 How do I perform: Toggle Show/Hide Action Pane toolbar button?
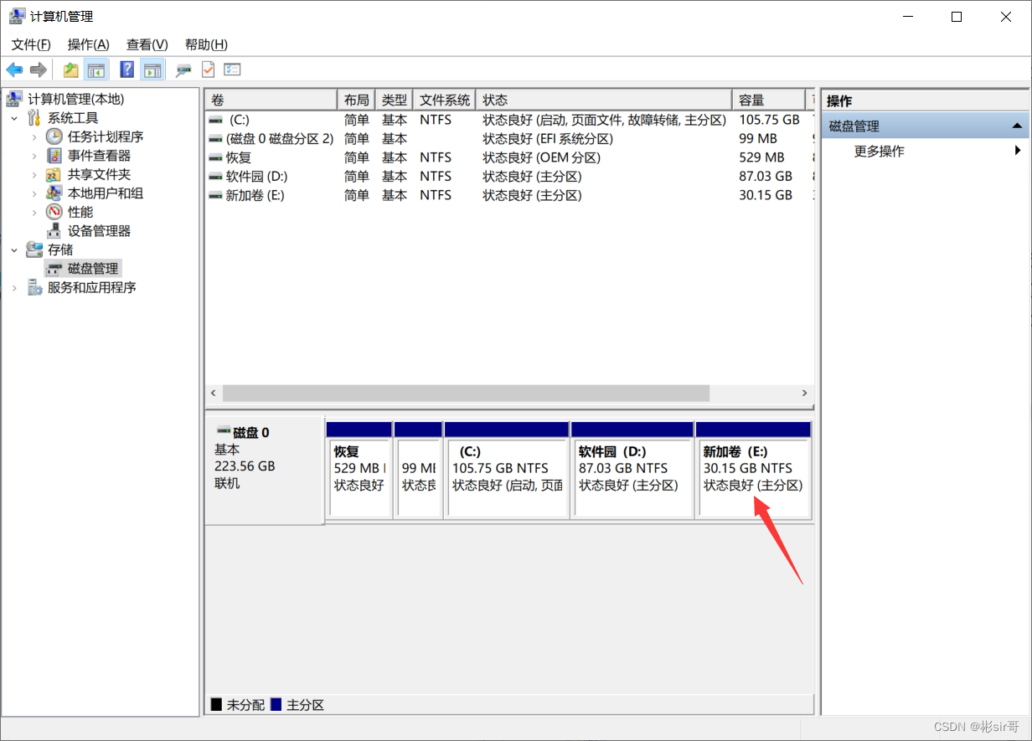coord(152,69)
